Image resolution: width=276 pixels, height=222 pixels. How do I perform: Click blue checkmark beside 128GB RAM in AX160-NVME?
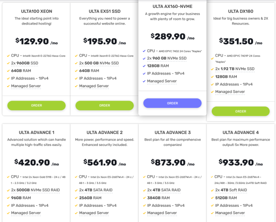(x=144, y=66)
